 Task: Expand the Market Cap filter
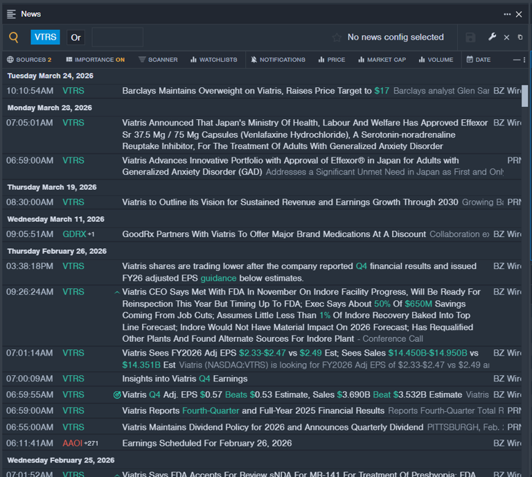click(x=382, y=60)
